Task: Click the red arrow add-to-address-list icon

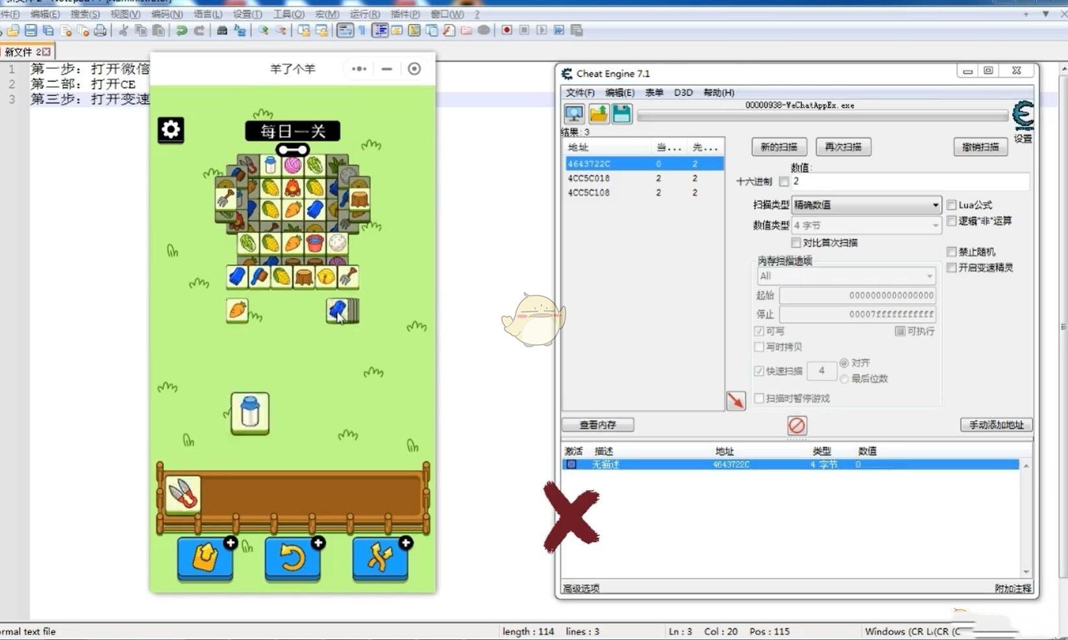Action: pos(736,400)
